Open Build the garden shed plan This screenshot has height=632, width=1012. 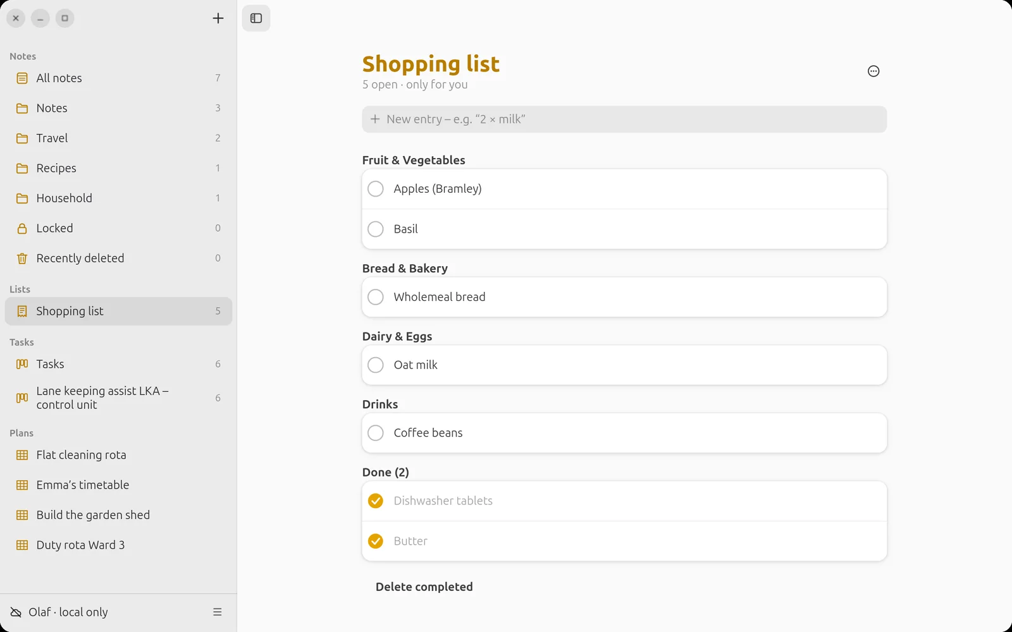point(118,515)
